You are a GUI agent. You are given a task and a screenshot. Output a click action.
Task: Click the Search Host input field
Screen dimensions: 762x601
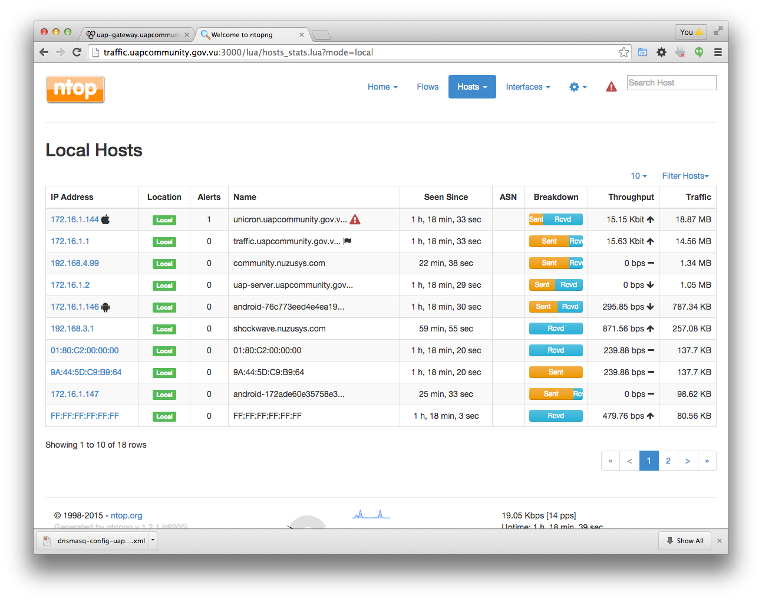click(x=671, y=83)
